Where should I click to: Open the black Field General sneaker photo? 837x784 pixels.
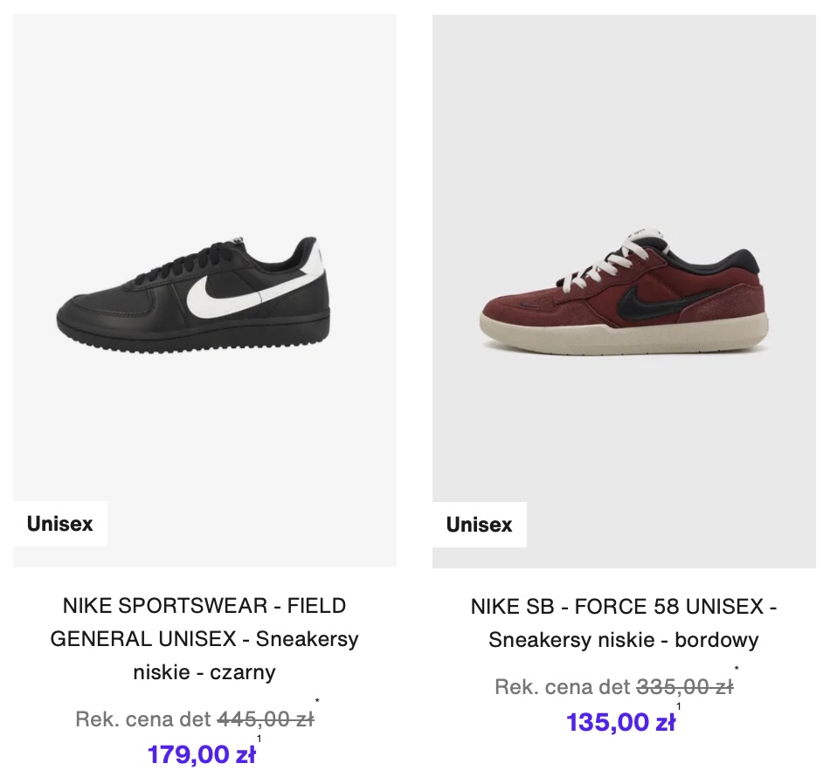point(204,288)
